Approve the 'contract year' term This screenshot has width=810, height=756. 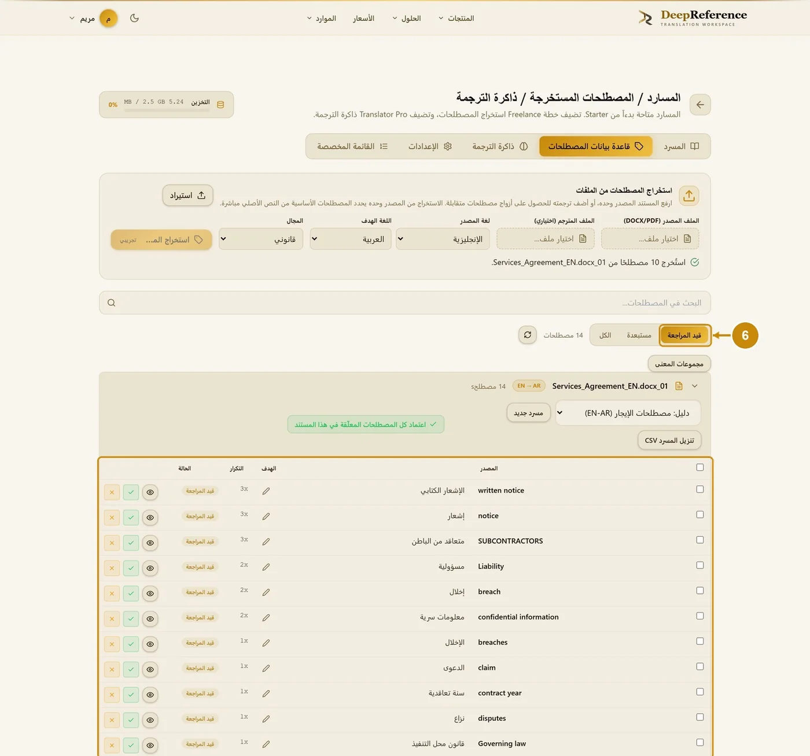click(131, 695)
